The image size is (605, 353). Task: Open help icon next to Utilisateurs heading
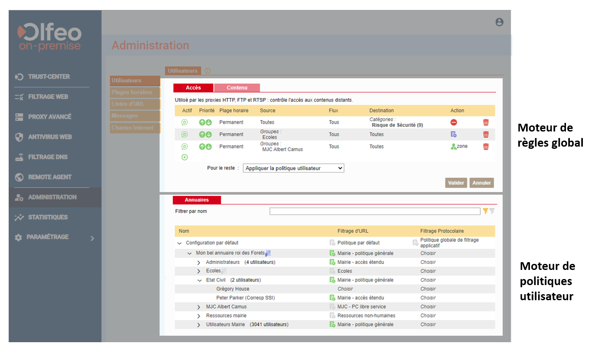click(x=207, y=71)
